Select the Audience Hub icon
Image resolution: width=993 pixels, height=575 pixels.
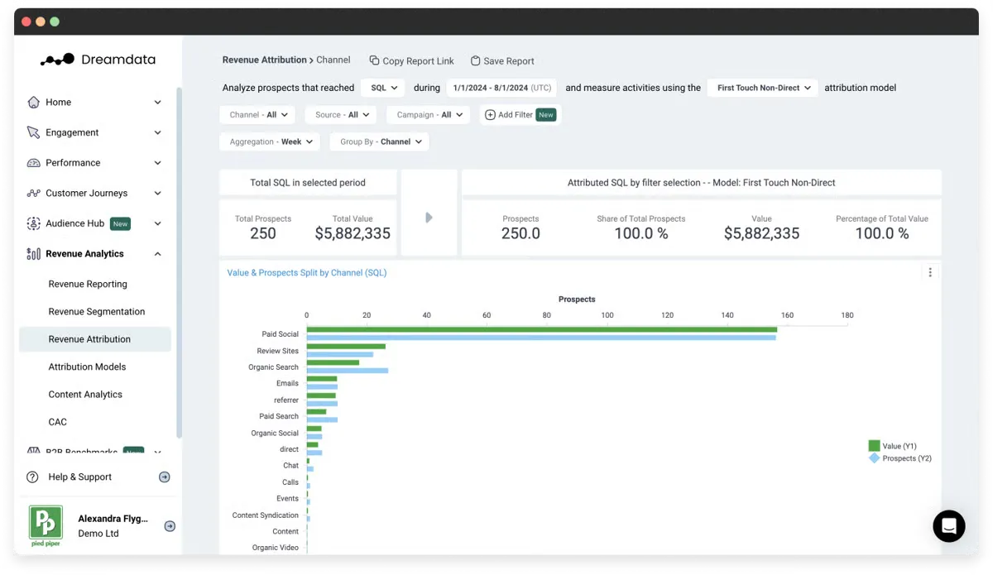(x=34, y=223)
